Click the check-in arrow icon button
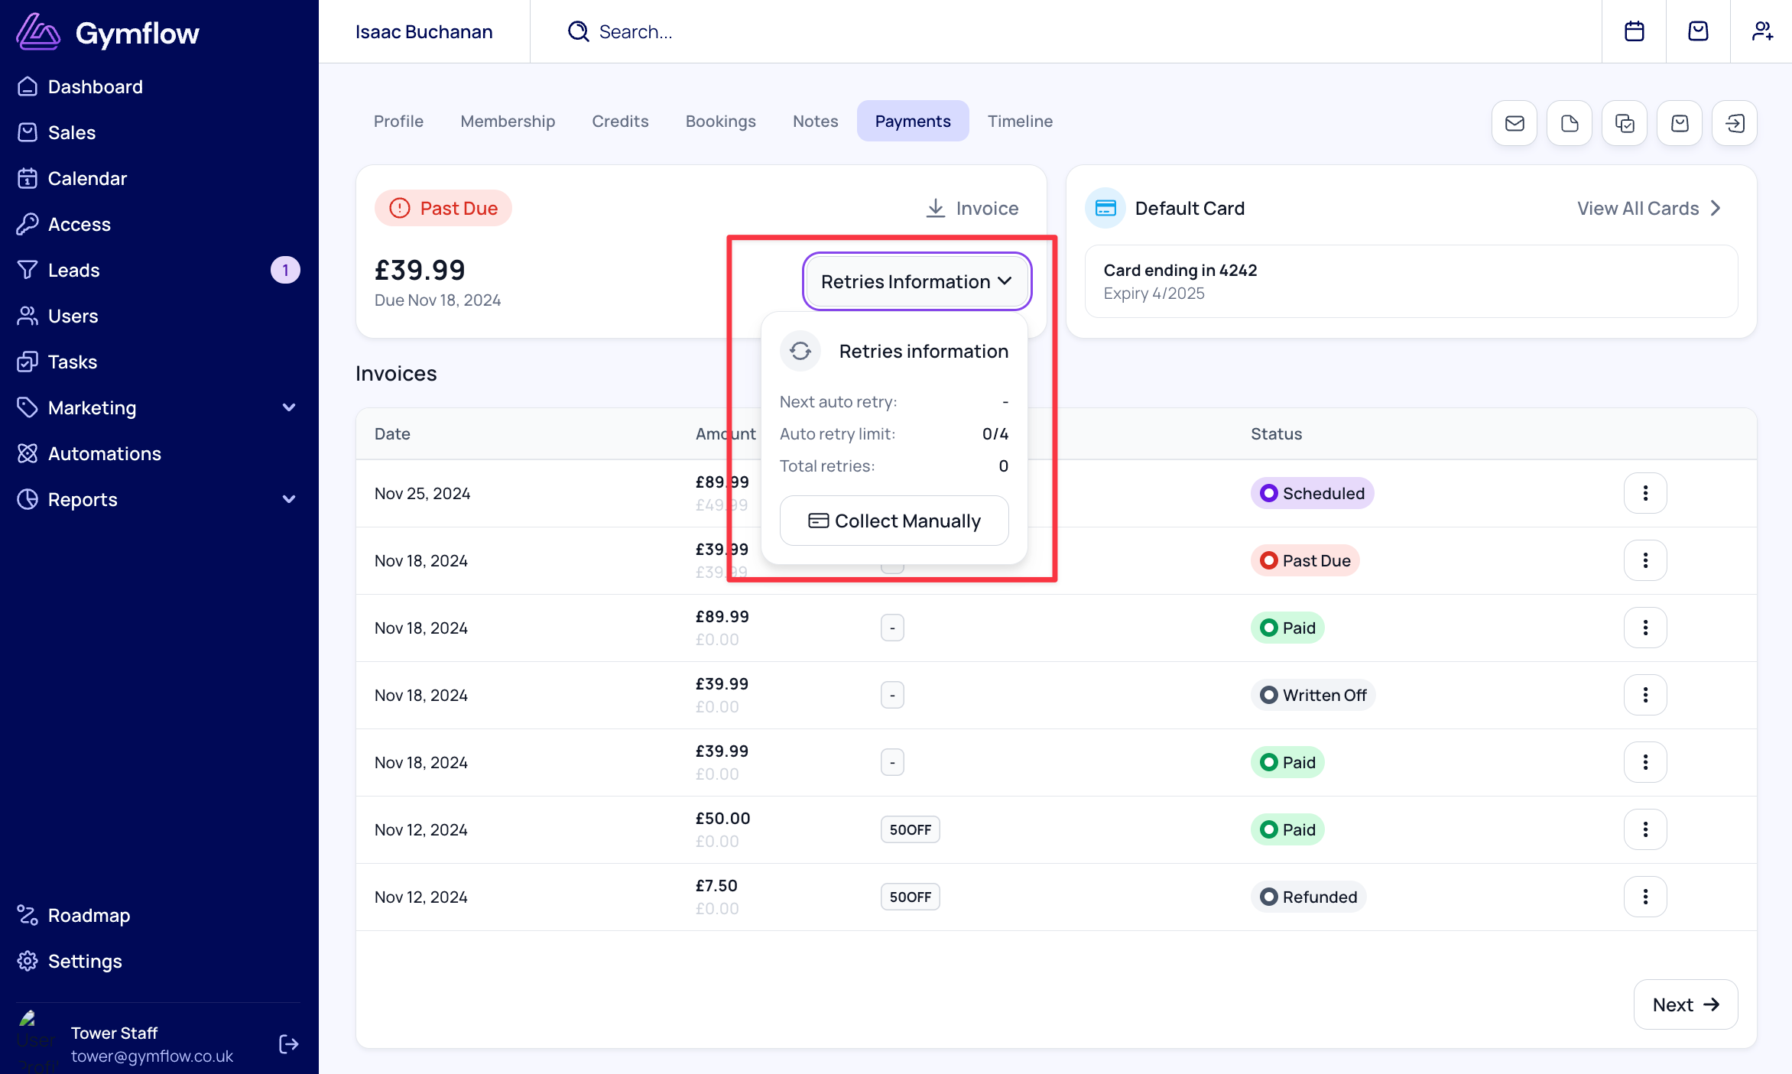 click(x=1734, y=123)
